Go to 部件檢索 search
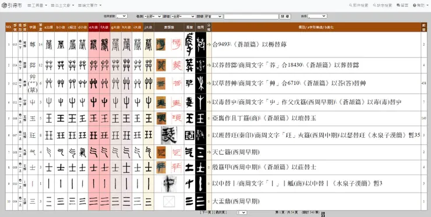Viewport: 431px width, 217px height. click(359, 5)
